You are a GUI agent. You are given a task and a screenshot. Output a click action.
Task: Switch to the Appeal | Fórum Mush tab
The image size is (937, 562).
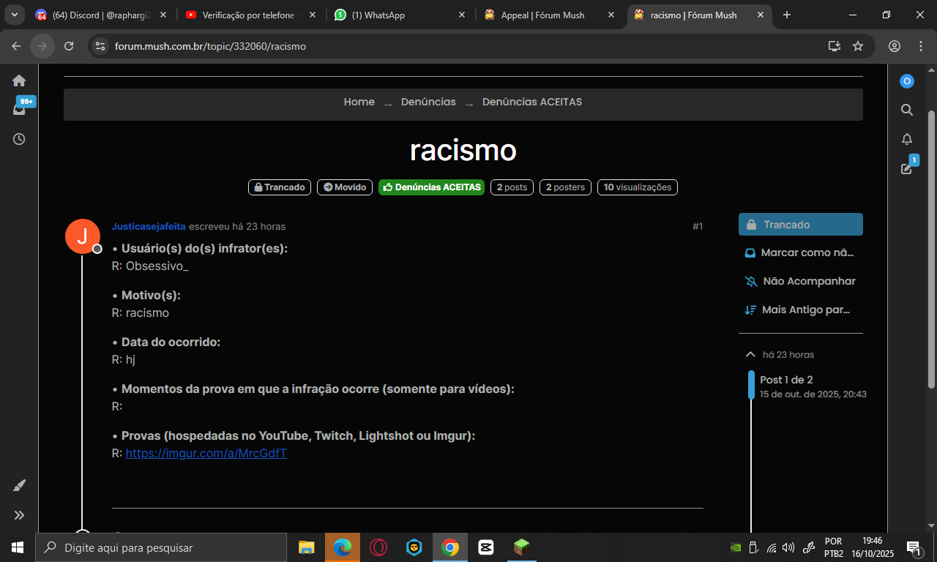549,15
